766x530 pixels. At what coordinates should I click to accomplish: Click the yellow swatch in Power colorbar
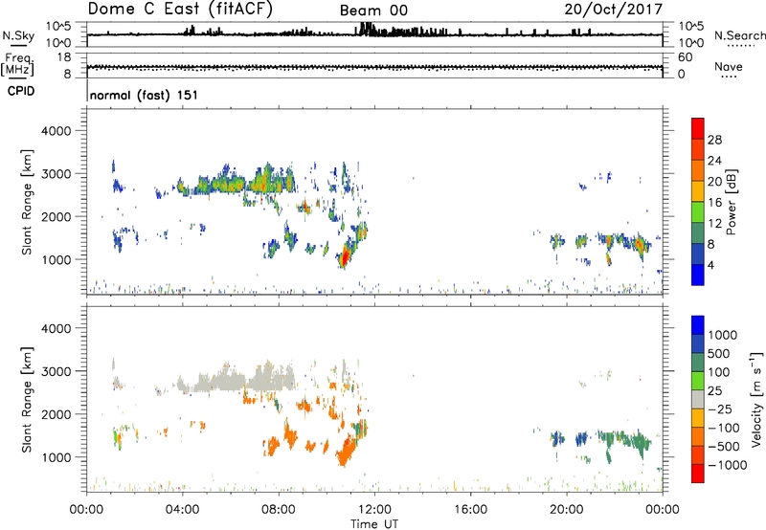click(698, 190)
